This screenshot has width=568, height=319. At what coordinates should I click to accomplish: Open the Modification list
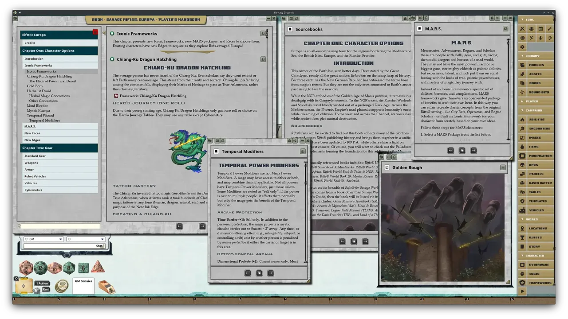tap(536, 156)
